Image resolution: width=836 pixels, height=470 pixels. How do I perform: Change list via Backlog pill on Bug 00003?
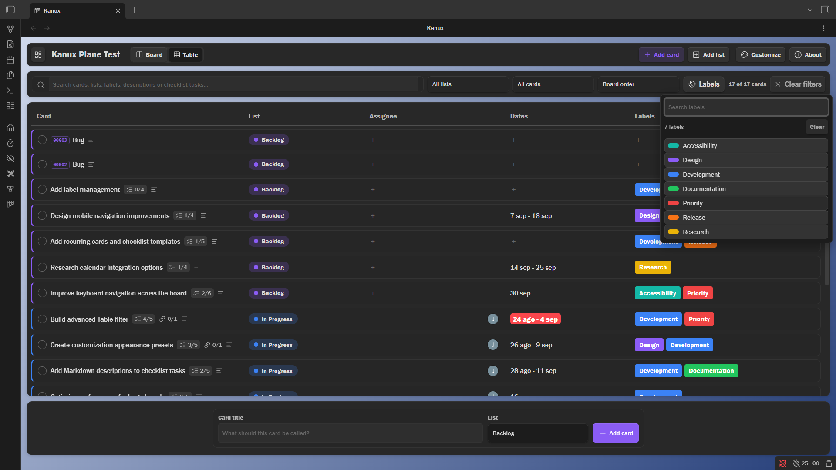point(269,140)
